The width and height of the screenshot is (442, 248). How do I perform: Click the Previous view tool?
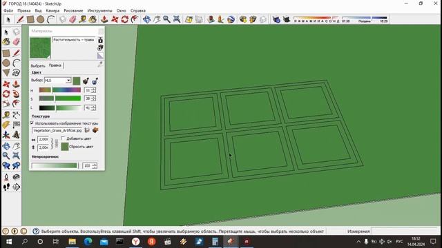[6, 165]
